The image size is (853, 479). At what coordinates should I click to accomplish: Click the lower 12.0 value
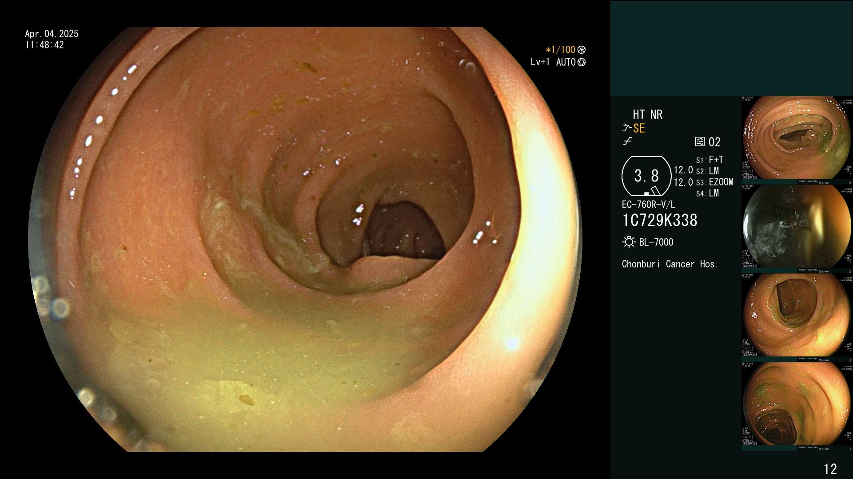(x=683, y=182)
